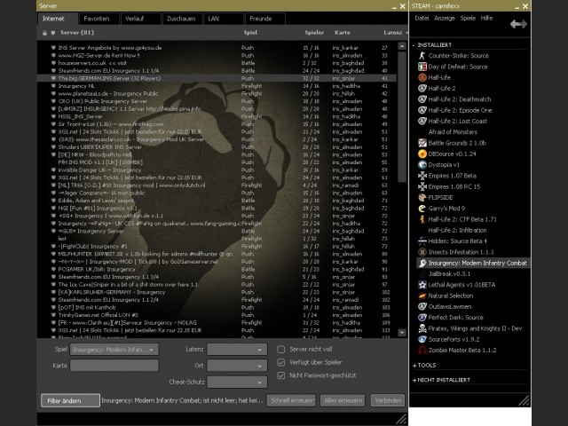Select the 'Insurgency NL' server row
Screen dimensions: 568x426
217,86
